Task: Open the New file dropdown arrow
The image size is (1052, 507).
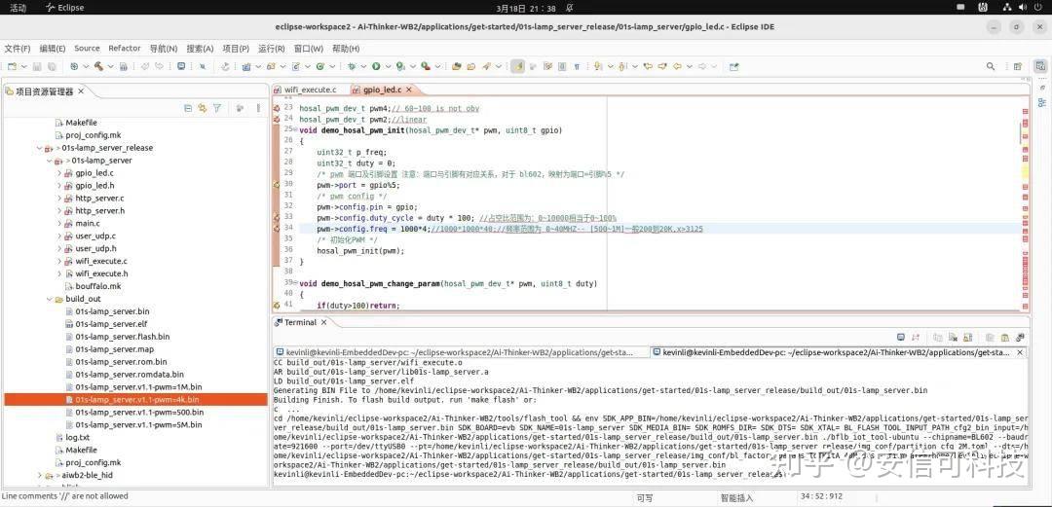Action: coord(24,66)
